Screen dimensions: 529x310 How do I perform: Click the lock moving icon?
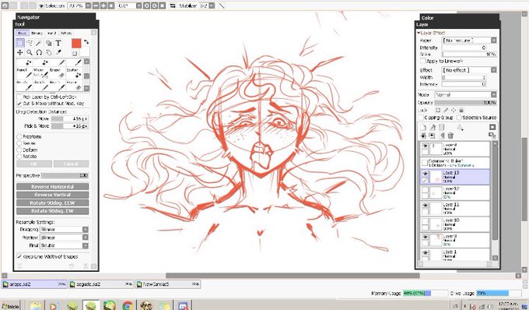454,110
